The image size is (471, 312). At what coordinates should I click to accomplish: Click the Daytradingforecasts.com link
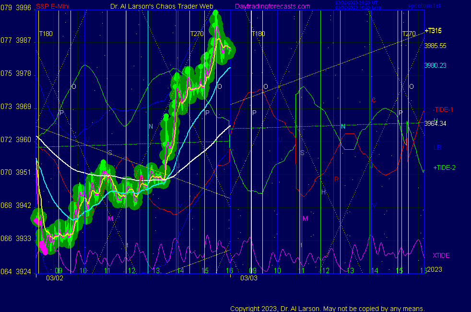272,7
